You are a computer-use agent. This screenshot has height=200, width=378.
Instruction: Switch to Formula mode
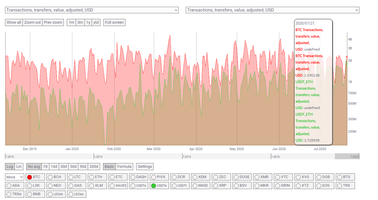coord(124,167)
